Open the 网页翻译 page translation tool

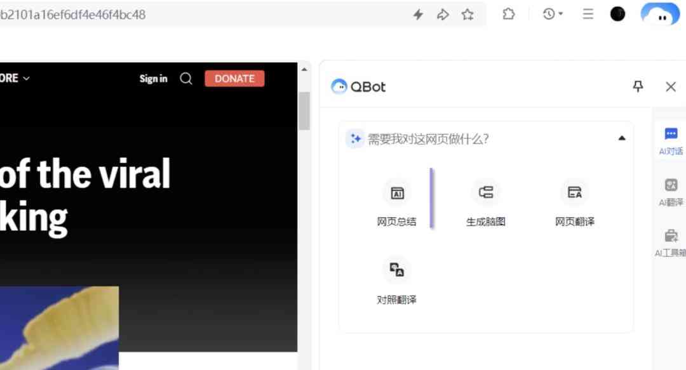574,202
